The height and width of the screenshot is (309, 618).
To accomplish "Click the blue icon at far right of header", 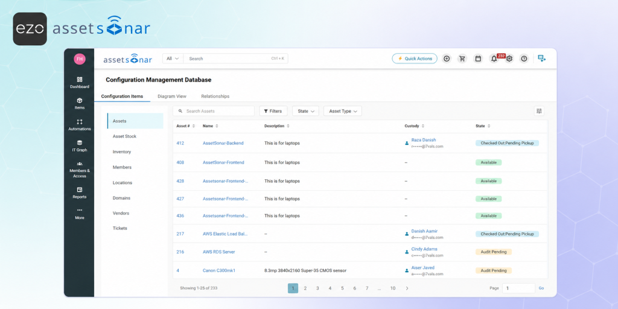I will pyautogui.click(x=542, y=59).
